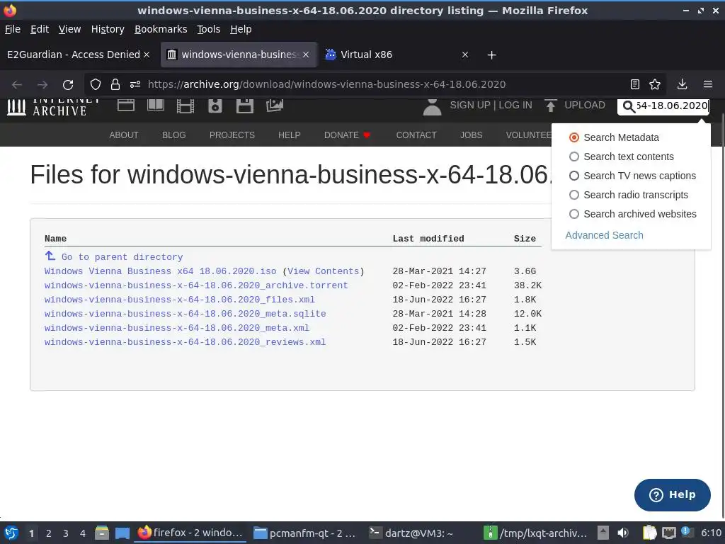Click the user avatar icon
The image size is (725, 544).
433,107
